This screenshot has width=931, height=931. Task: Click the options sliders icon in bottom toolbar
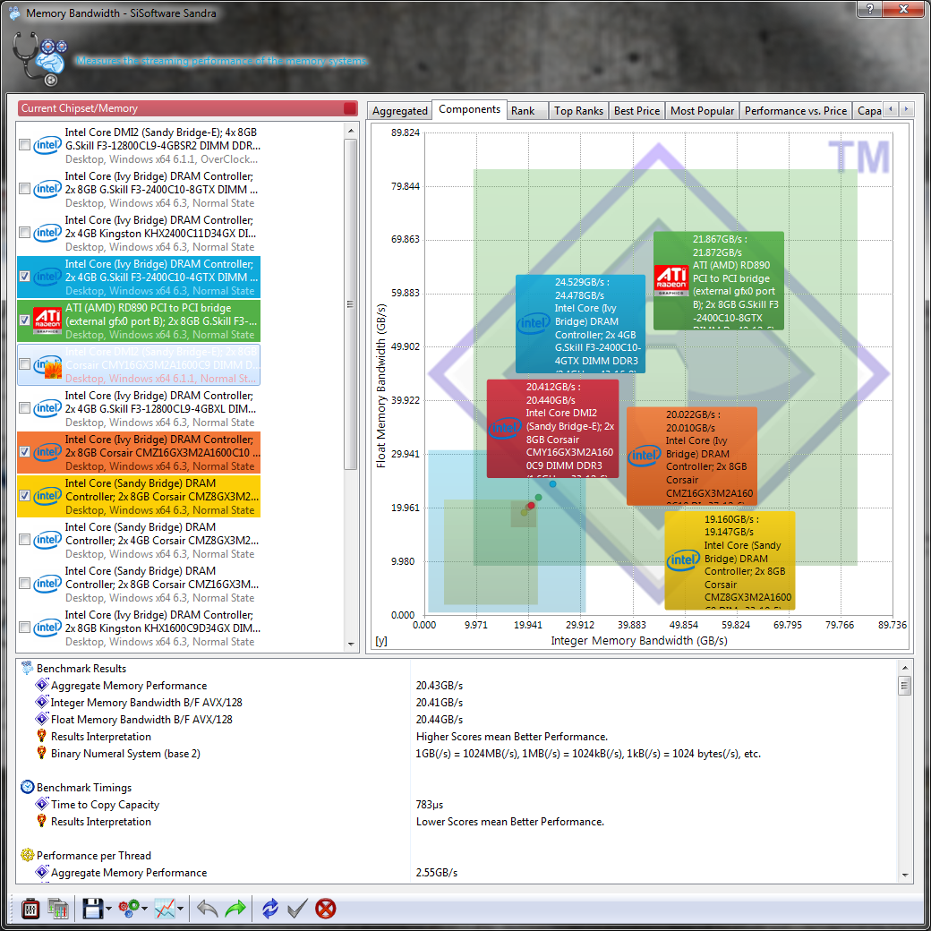pyautogui.click(x=30, y=909)
